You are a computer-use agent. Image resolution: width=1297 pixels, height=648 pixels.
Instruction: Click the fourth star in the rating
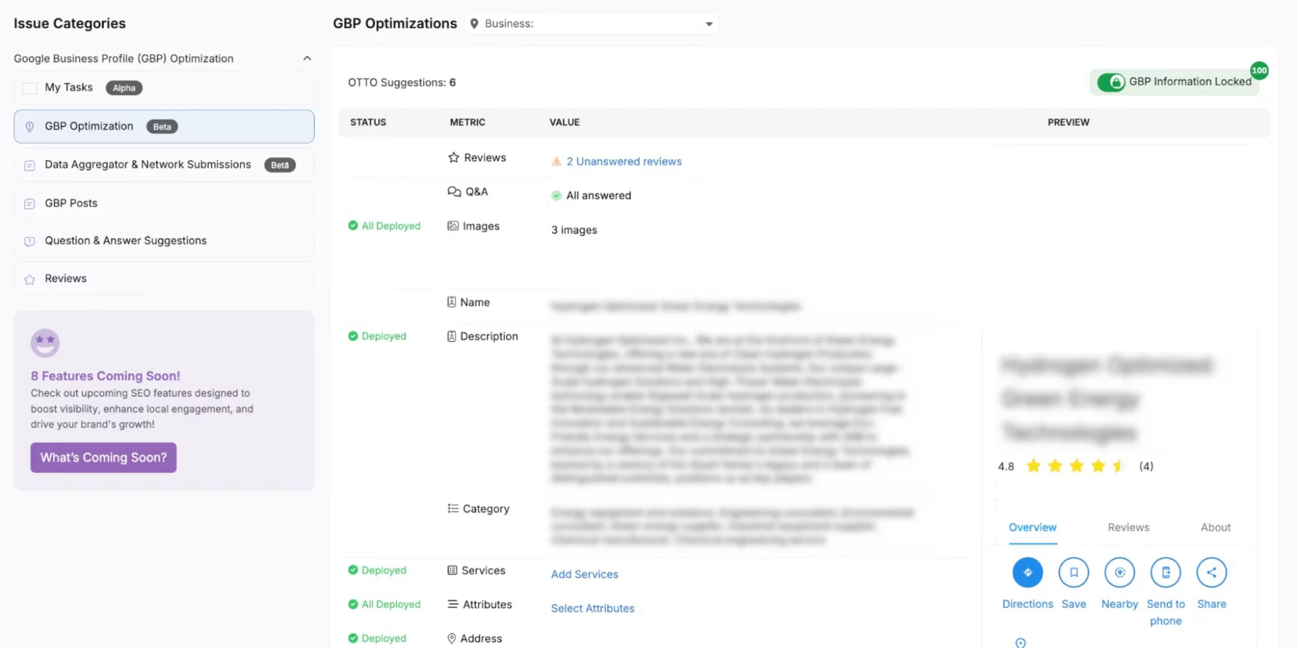tap(1099, 466)
